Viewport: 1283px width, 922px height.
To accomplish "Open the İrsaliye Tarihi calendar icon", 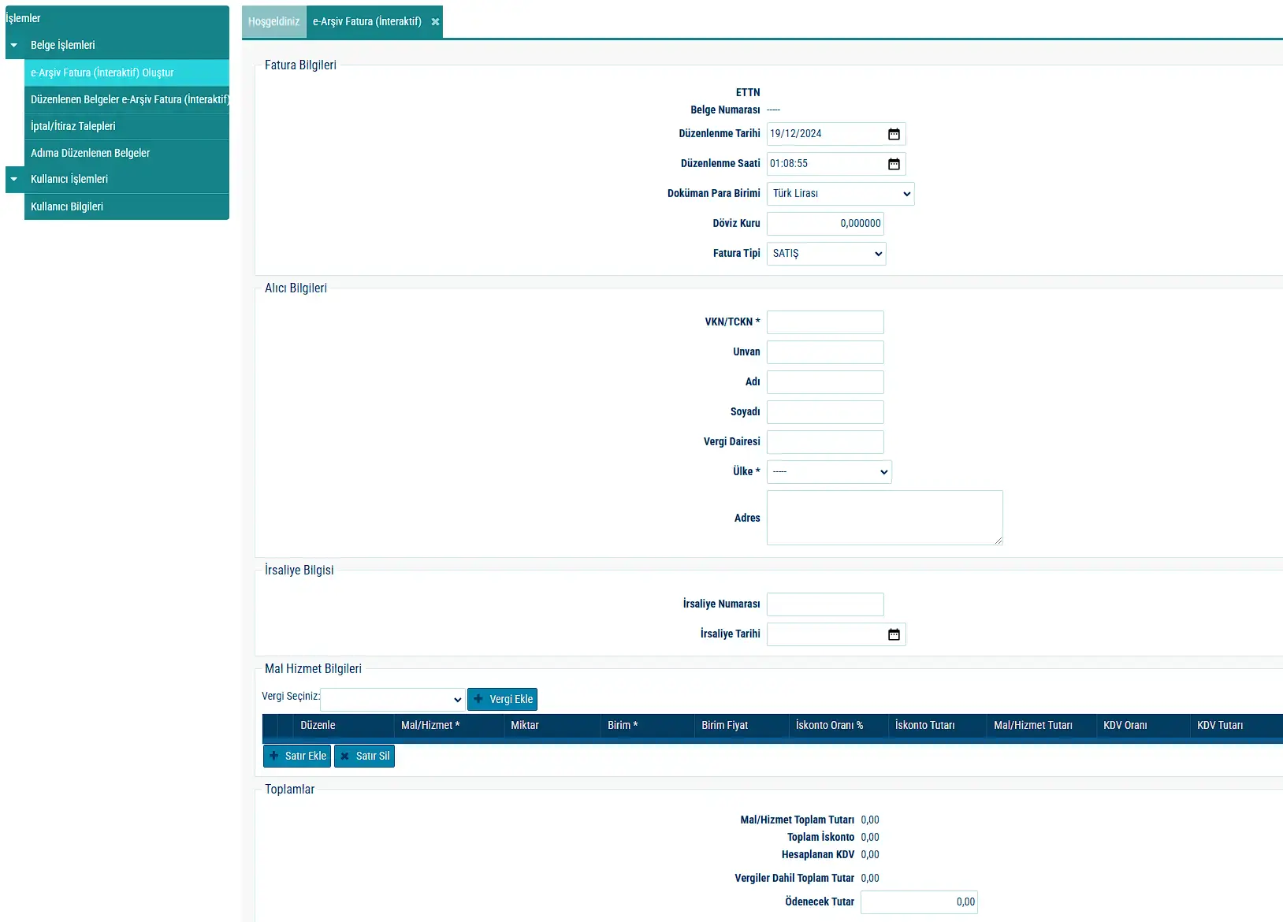I will [x=894, y=634].
